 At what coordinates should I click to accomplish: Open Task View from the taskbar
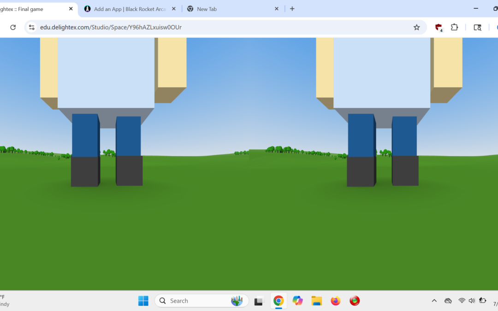pyautogui.click(x=259, y=300)
